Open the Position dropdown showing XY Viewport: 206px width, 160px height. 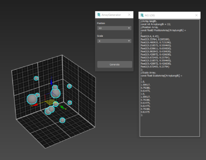click(x=114, y=28)
